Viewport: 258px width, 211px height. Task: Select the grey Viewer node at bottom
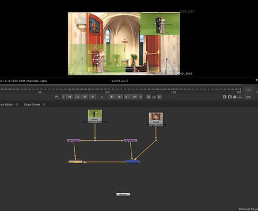pos(123,194)
